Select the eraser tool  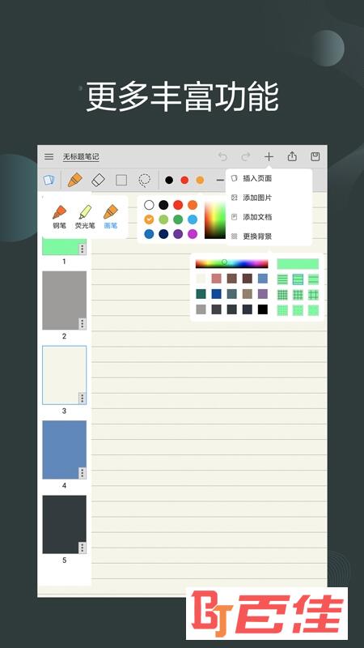(x=98, y=180)
